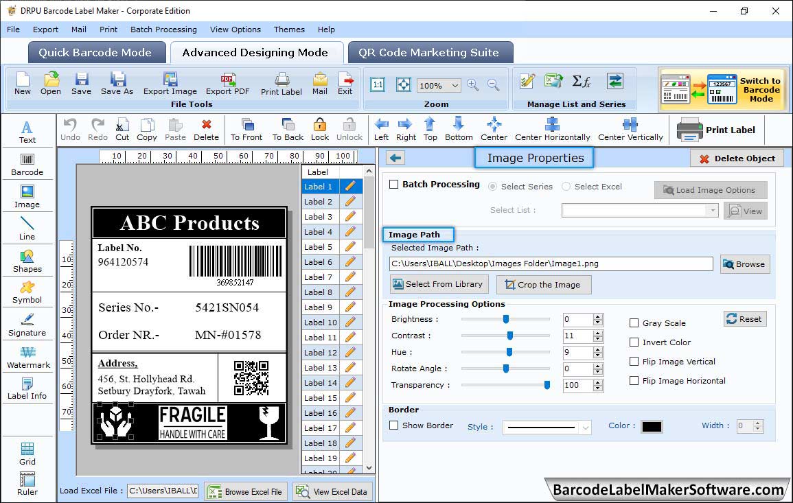Click the back arrow in properties panel
Viewport: 793px width, 503px height.
(395, 159)
